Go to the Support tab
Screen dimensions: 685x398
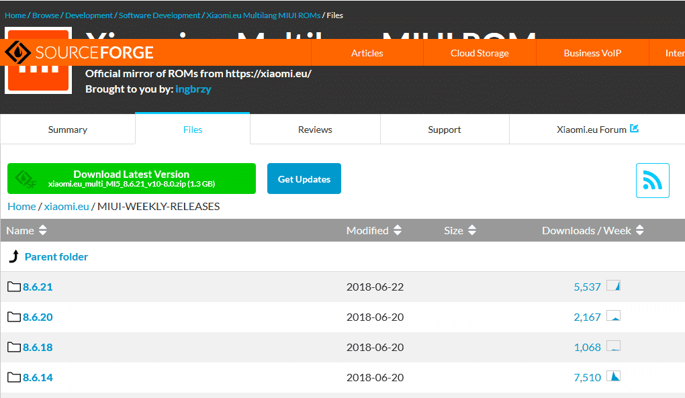pos(445,130)
